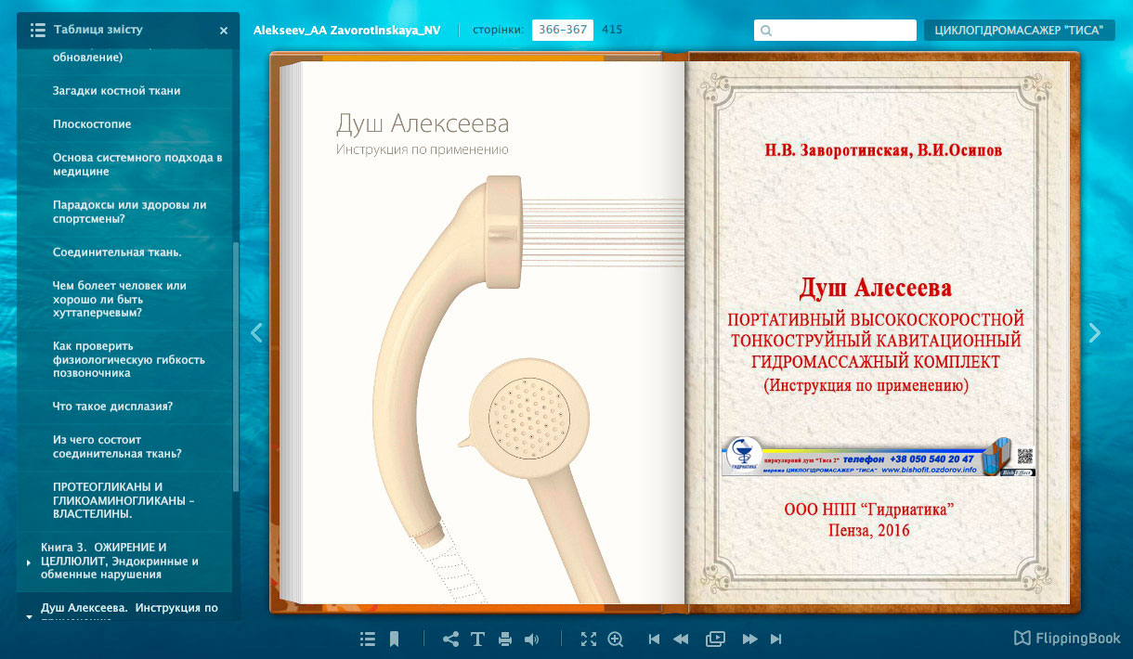1133x659 pixels.
Task: Open Основа системного подхода в медицине
Action: click(137, 164)
